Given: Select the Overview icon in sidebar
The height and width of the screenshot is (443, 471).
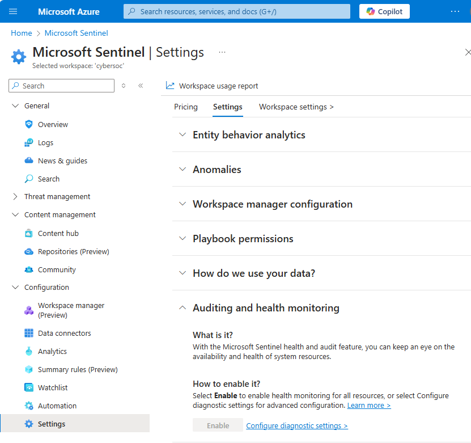Looking at the screenshot, I should [x=28, y=124].
